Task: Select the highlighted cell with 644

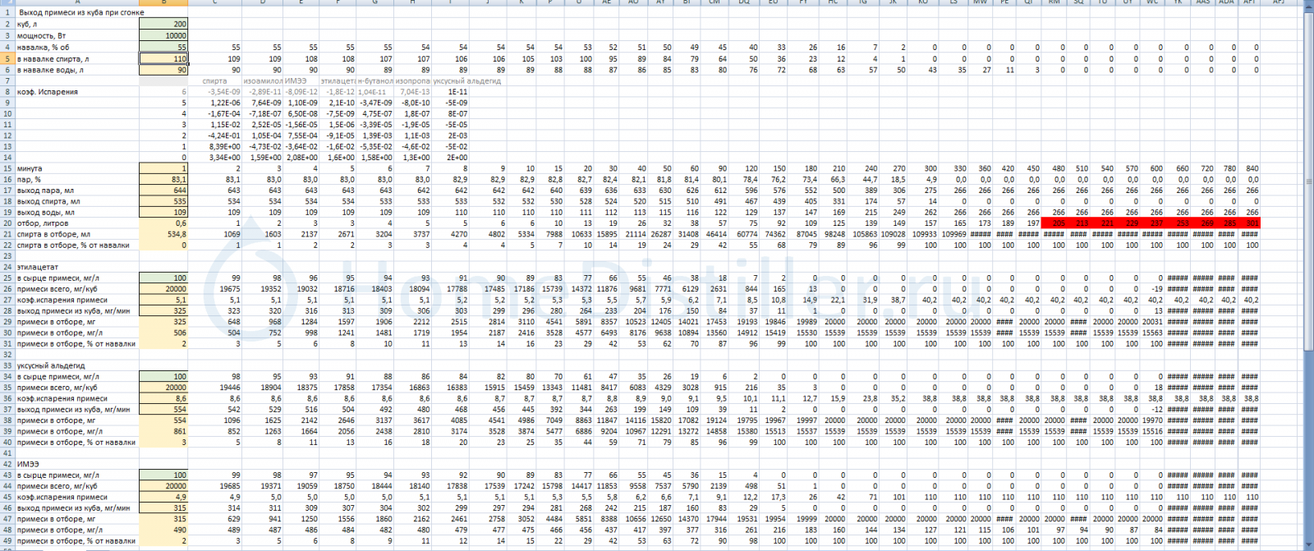Action: click(163, 191)
